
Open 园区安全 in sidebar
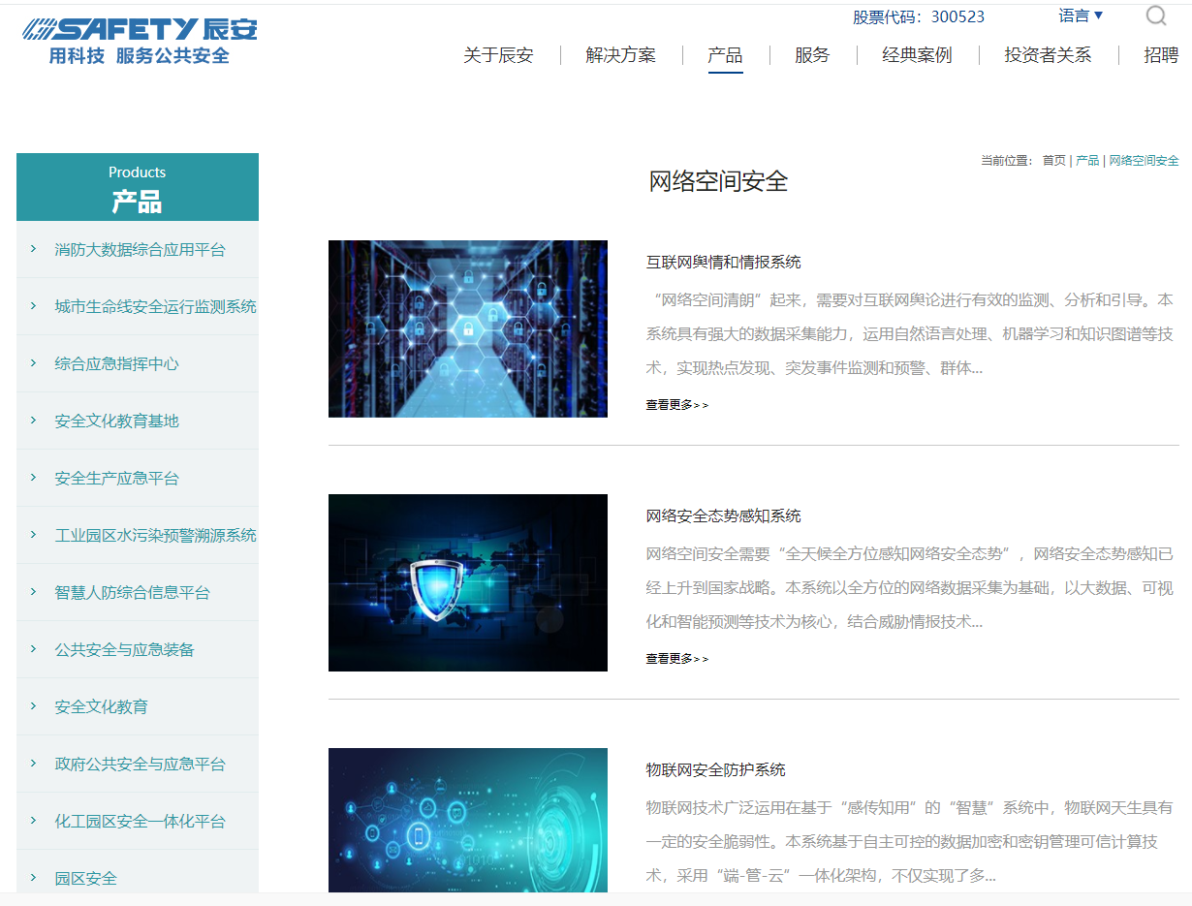(85, 879)
